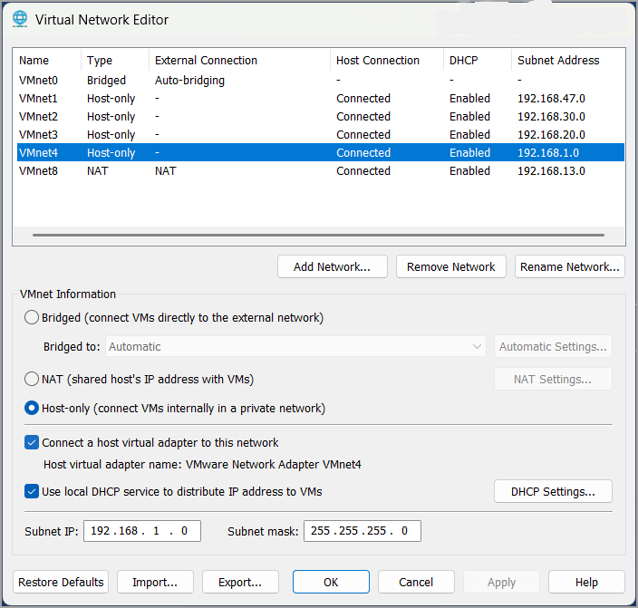The height and width of the screenshot is (608, 638).
Task: Click the Auto-bridging cell in VMnet0 row
Action: pyautogui.click(x=189, y=80)
